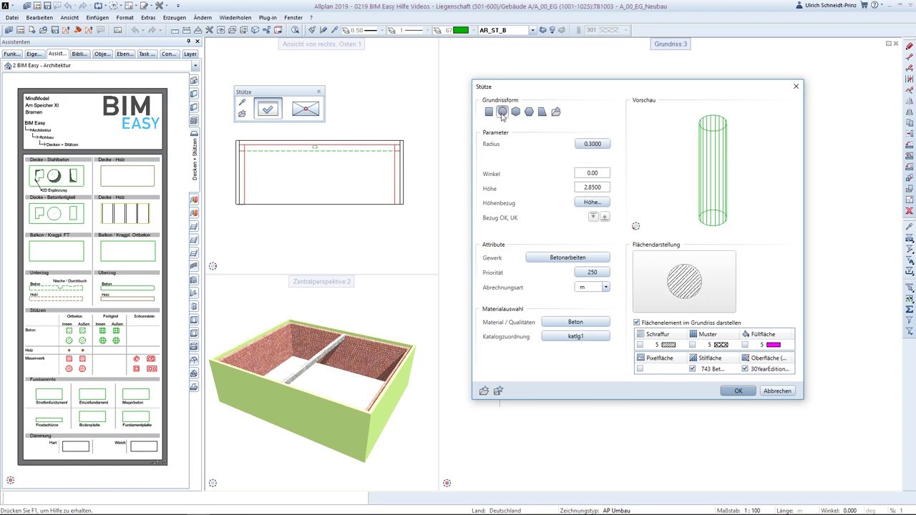Click the pin icon of Assistenten panel
Image resolution: width=916 pixels, height=515 pixels.
pos(189,42)
